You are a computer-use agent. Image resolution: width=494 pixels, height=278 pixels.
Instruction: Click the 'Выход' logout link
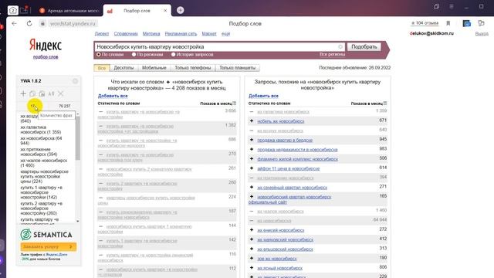482,34
